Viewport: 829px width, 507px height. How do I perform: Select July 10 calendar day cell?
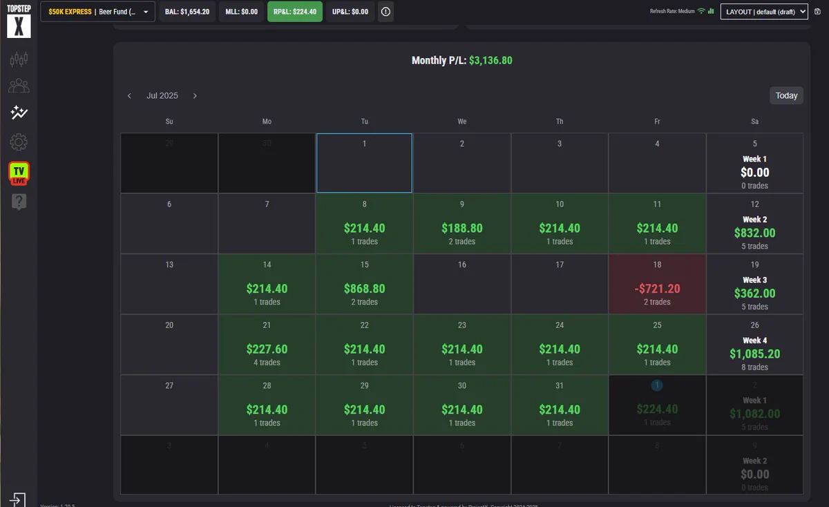click(560, 223)
